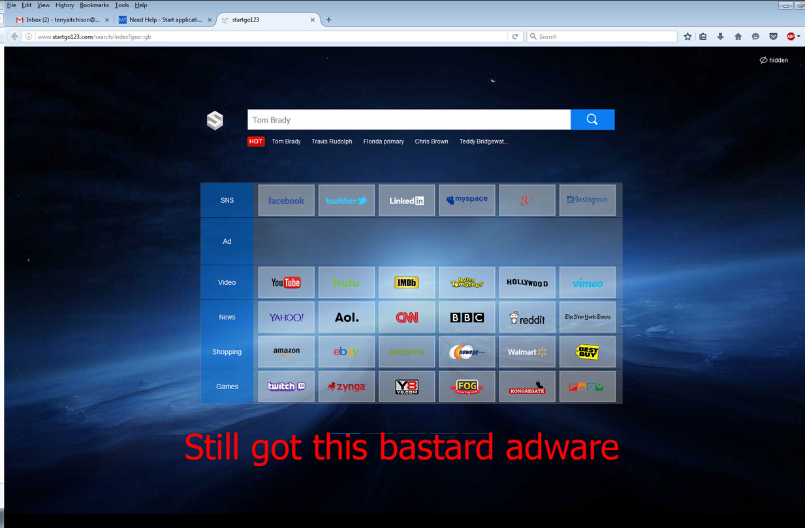Open the LinkedIn tile
The image size is (805, 528).
pyautogui.click(x=406, y=200)
